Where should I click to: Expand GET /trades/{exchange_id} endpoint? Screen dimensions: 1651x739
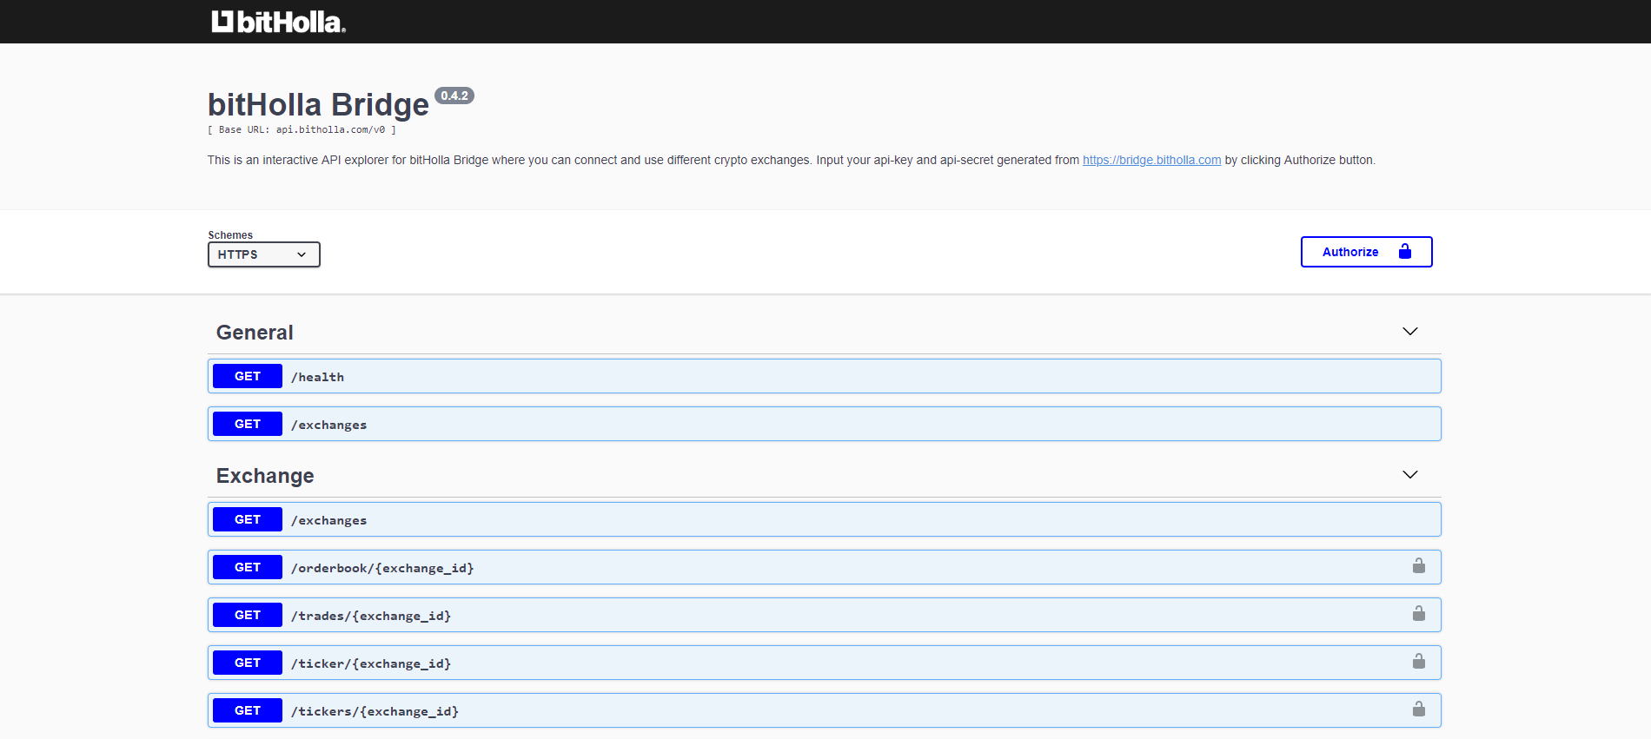click(824, 615)
